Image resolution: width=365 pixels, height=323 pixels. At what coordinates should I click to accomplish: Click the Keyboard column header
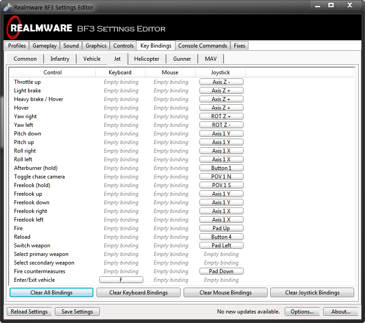(x=120, y=72)
